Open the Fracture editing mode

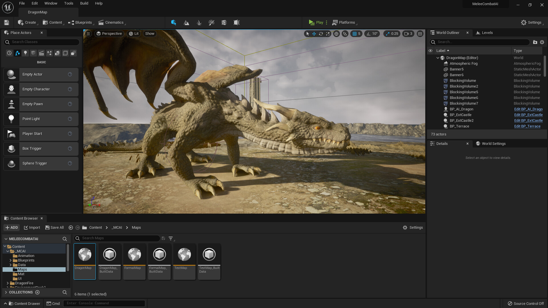click(224, 22)
